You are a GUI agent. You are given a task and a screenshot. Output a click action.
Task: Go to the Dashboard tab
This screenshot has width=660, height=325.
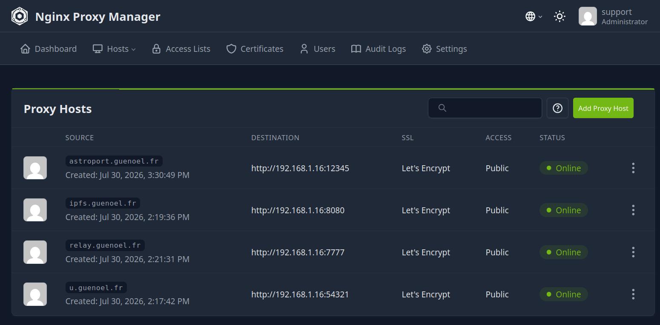coord(49,49)
